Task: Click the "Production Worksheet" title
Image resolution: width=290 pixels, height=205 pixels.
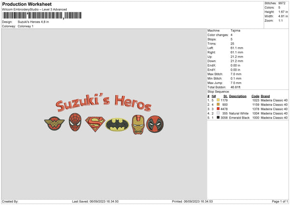Action: click(x=27, y=4)
